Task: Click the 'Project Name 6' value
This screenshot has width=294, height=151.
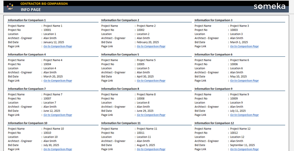Action: [240, 60]
